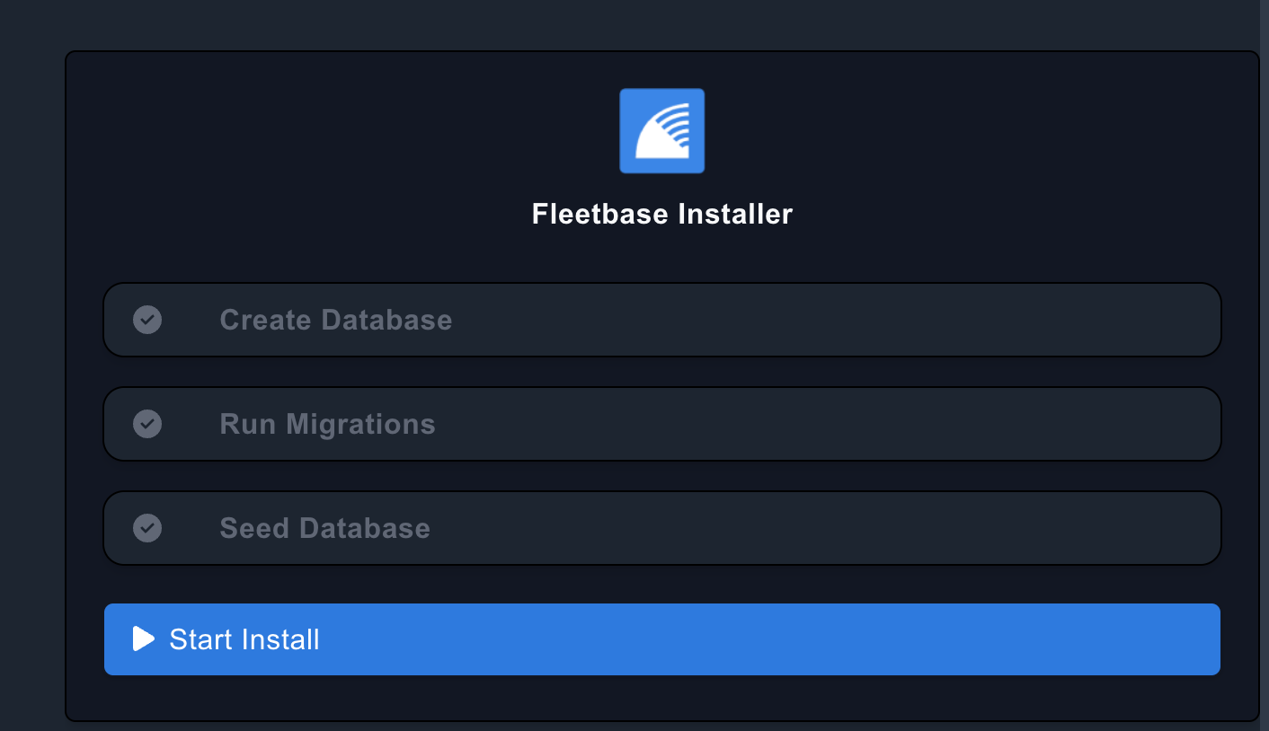Click the 'Seed Database' label text
Screen dimensions: 1269x731
[324, 528]
